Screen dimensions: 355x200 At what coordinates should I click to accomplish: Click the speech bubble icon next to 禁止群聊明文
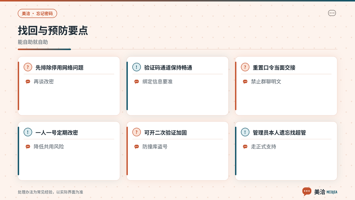[245, 82]
